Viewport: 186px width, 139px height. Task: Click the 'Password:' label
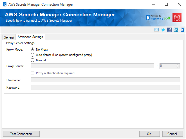[13, 88]
